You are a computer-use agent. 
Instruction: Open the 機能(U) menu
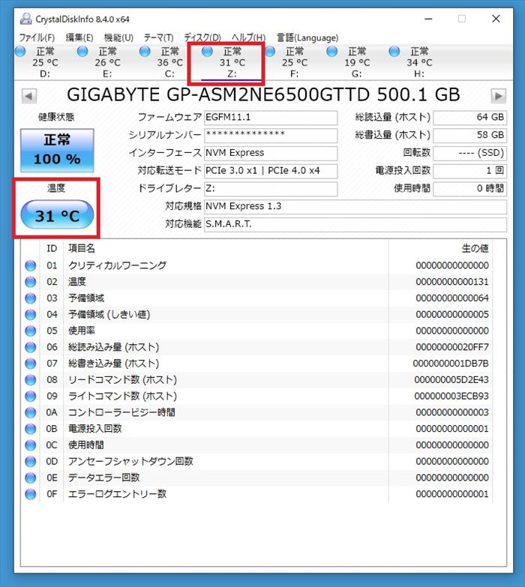118,37
